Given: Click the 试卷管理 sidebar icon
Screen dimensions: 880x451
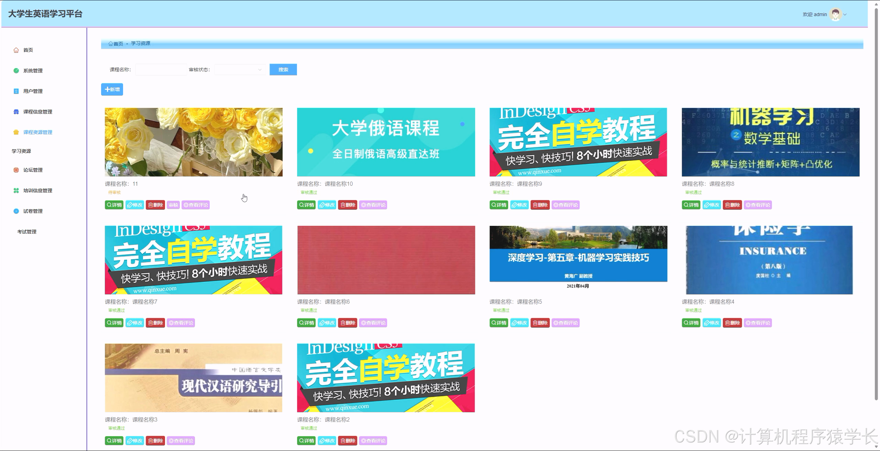Looking at the screenshot, I should tap(16, 211).
